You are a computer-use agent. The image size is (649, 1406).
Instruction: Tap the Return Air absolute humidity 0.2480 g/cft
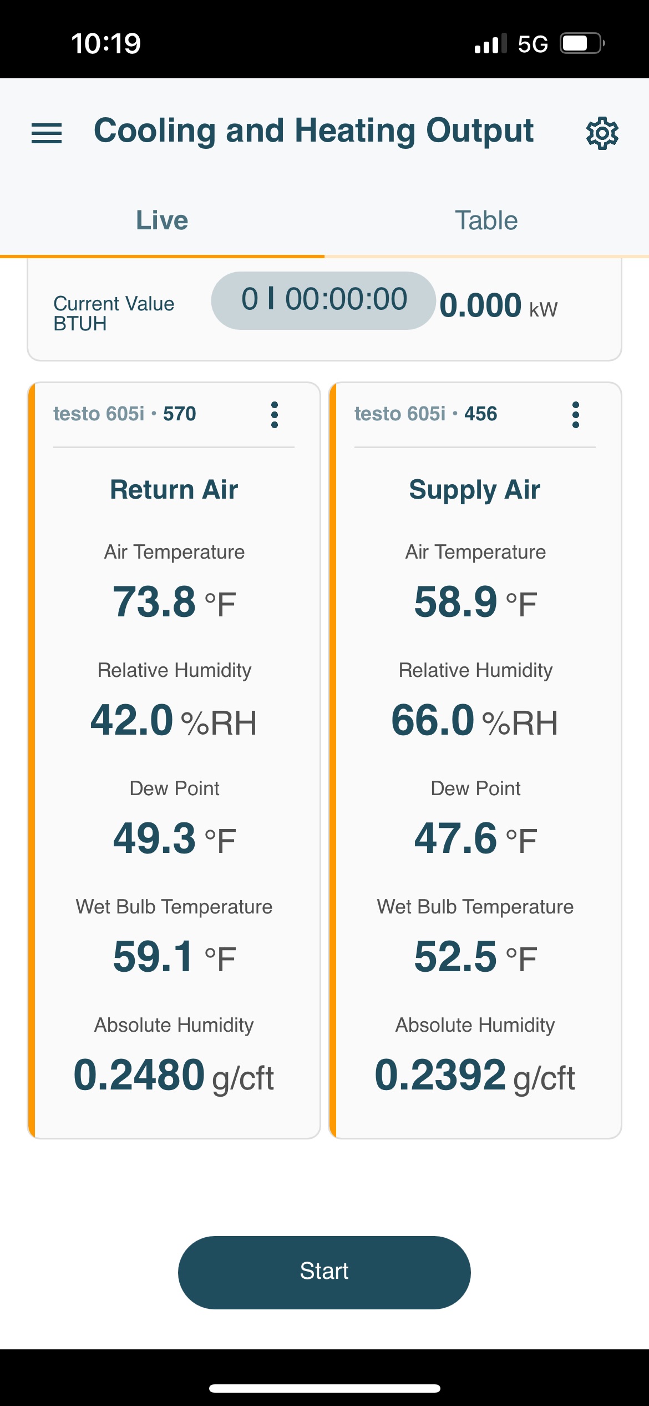pos(174,1076)
